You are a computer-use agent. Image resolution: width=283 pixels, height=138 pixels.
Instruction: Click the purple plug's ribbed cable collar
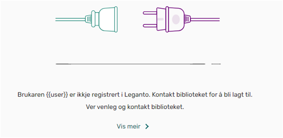186,19
